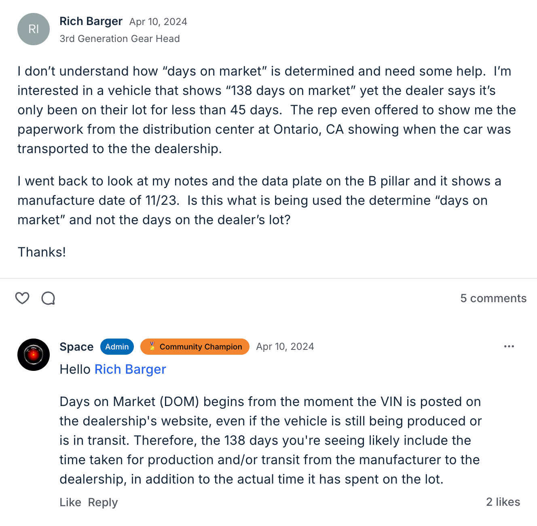
Task: Click the RI avatar of Rich Barger
Action: [x=34, y=29]
